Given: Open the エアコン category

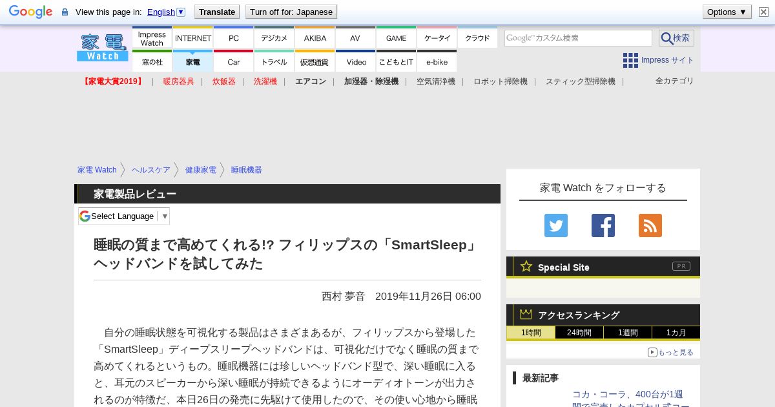Looking at the screenshot, I should click(x=311, y=81).
